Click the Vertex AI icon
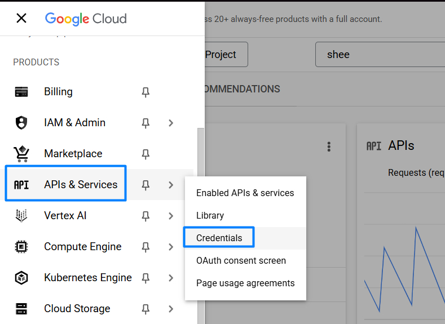 pyautogui.click(x=21, y=216)
